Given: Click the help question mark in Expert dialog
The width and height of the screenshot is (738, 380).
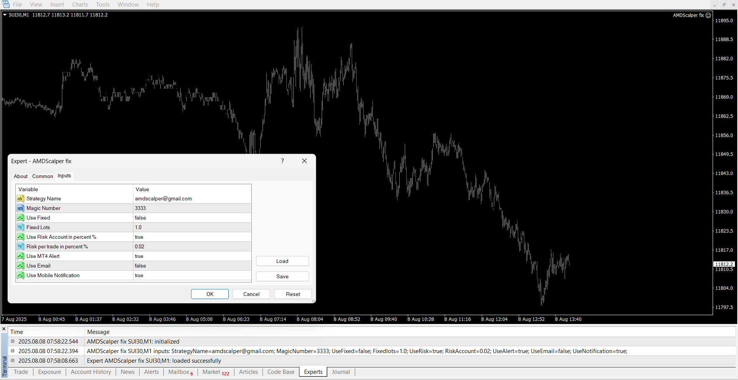Looking at the screenshot, I should (x=282, y=161).
